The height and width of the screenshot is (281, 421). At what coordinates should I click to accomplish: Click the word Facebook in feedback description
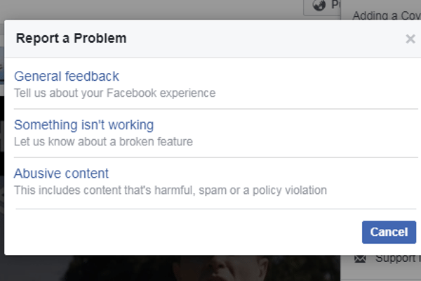[x=132, y=93]
